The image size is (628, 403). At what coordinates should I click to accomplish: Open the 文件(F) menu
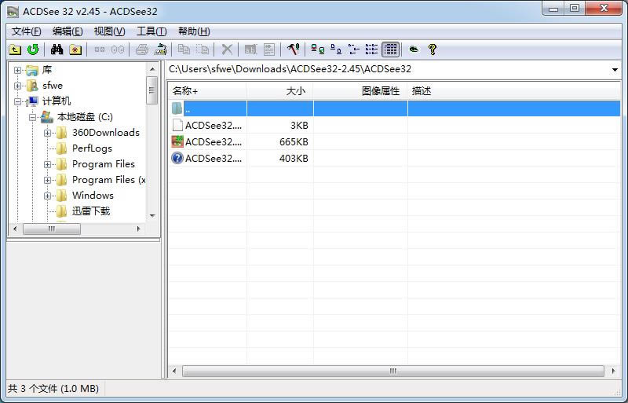click(27, 31)
